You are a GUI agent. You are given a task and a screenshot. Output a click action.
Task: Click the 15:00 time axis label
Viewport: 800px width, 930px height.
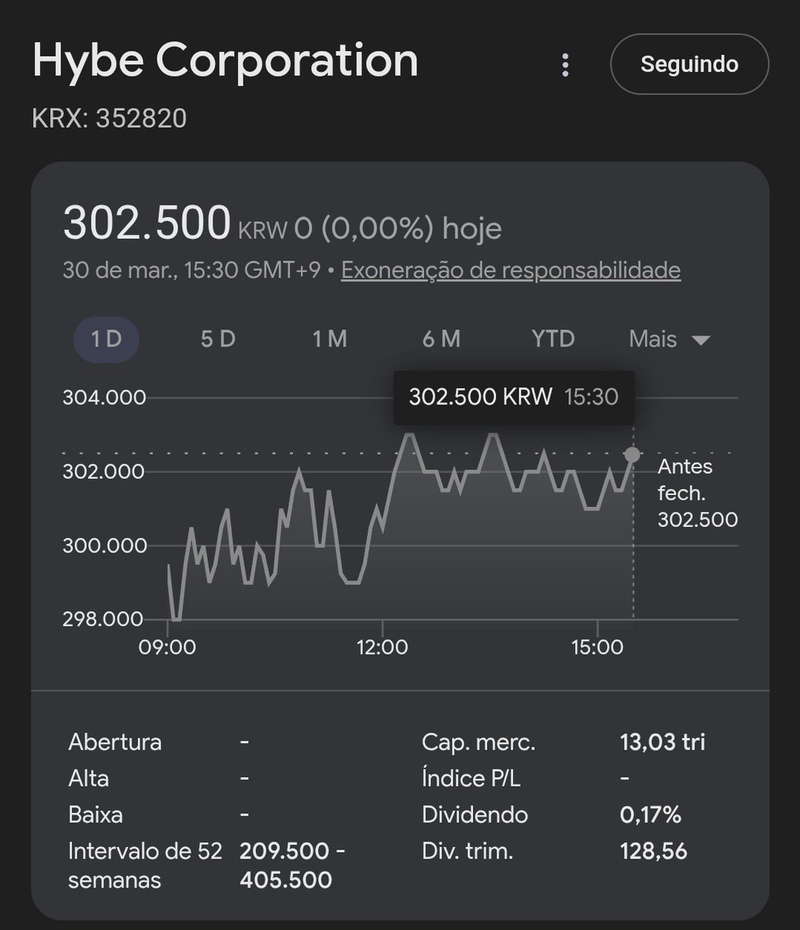[597, 648]
